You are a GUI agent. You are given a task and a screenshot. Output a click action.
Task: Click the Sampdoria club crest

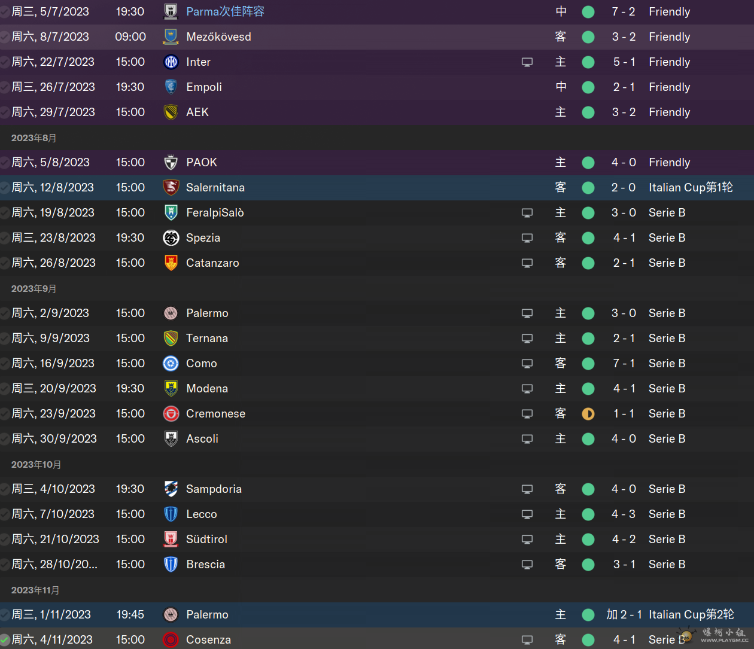[x=171, y=489]
